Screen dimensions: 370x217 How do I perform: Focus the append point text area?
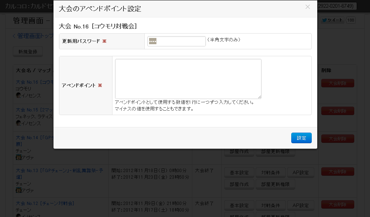(188, 79)
